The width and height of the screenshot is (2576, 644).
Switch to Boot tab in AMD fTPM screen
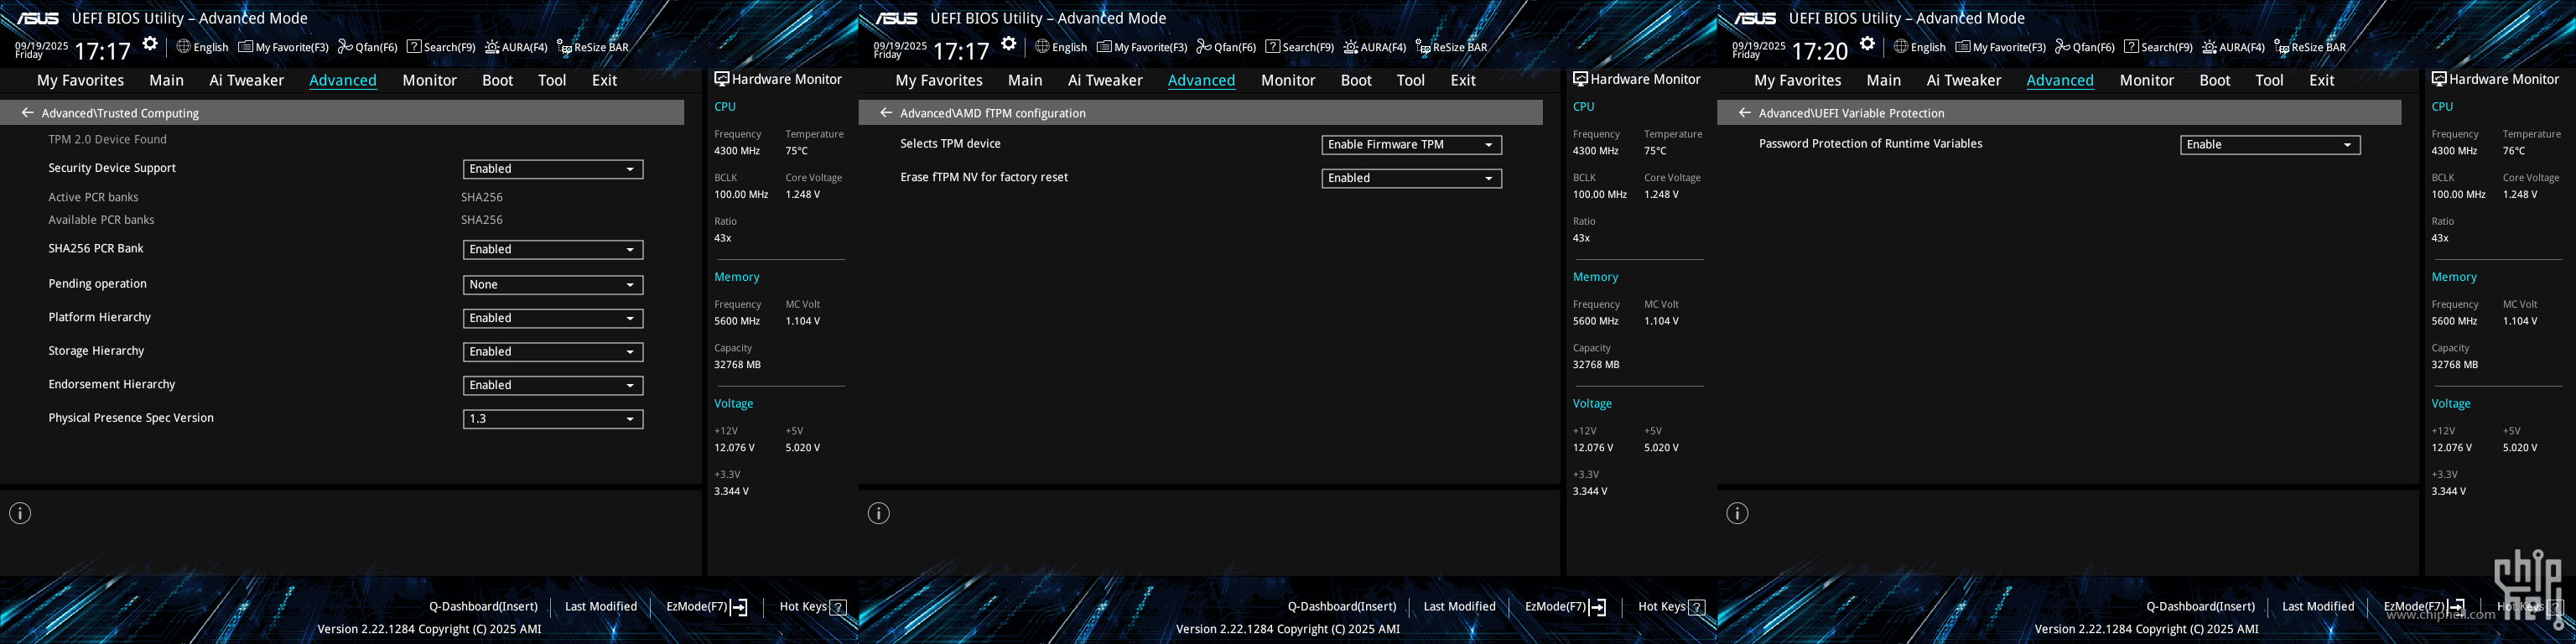(1356, 80)
